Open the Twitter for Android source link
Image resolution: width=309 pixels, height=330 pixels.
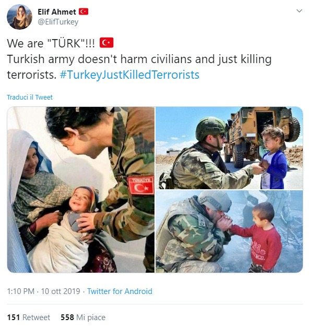point(120,291)
